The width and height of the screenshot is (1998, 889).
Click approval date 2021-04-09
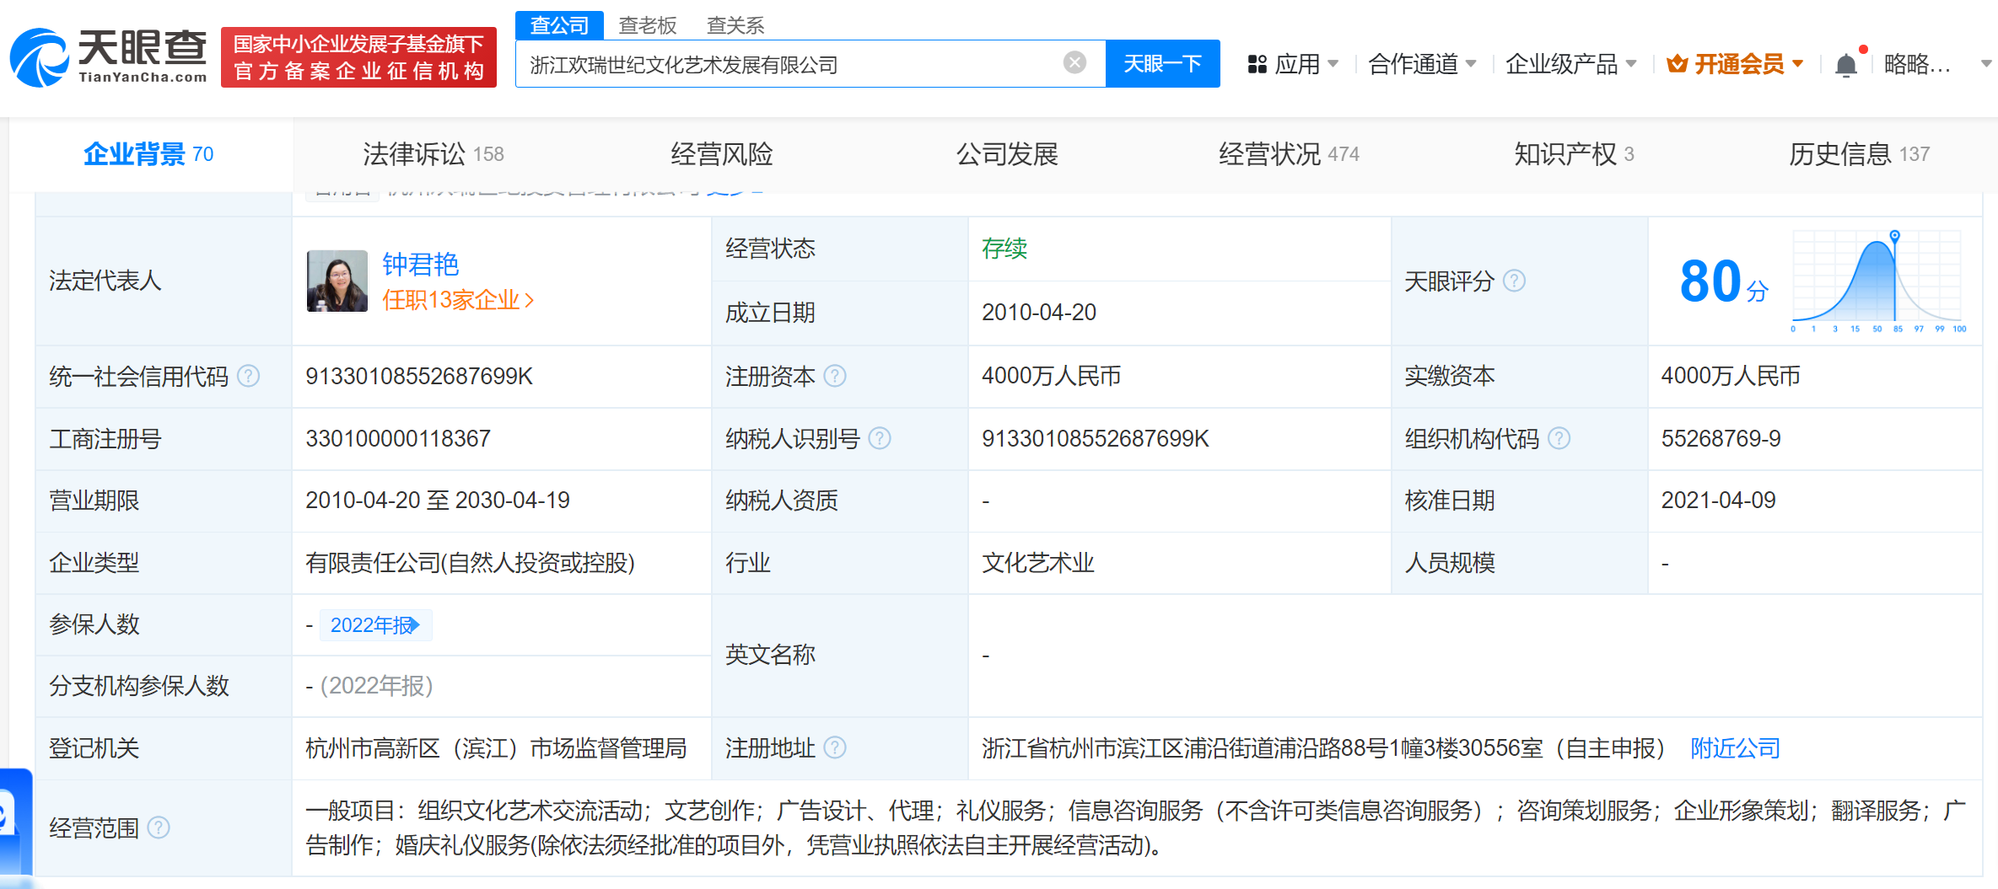1718,501
